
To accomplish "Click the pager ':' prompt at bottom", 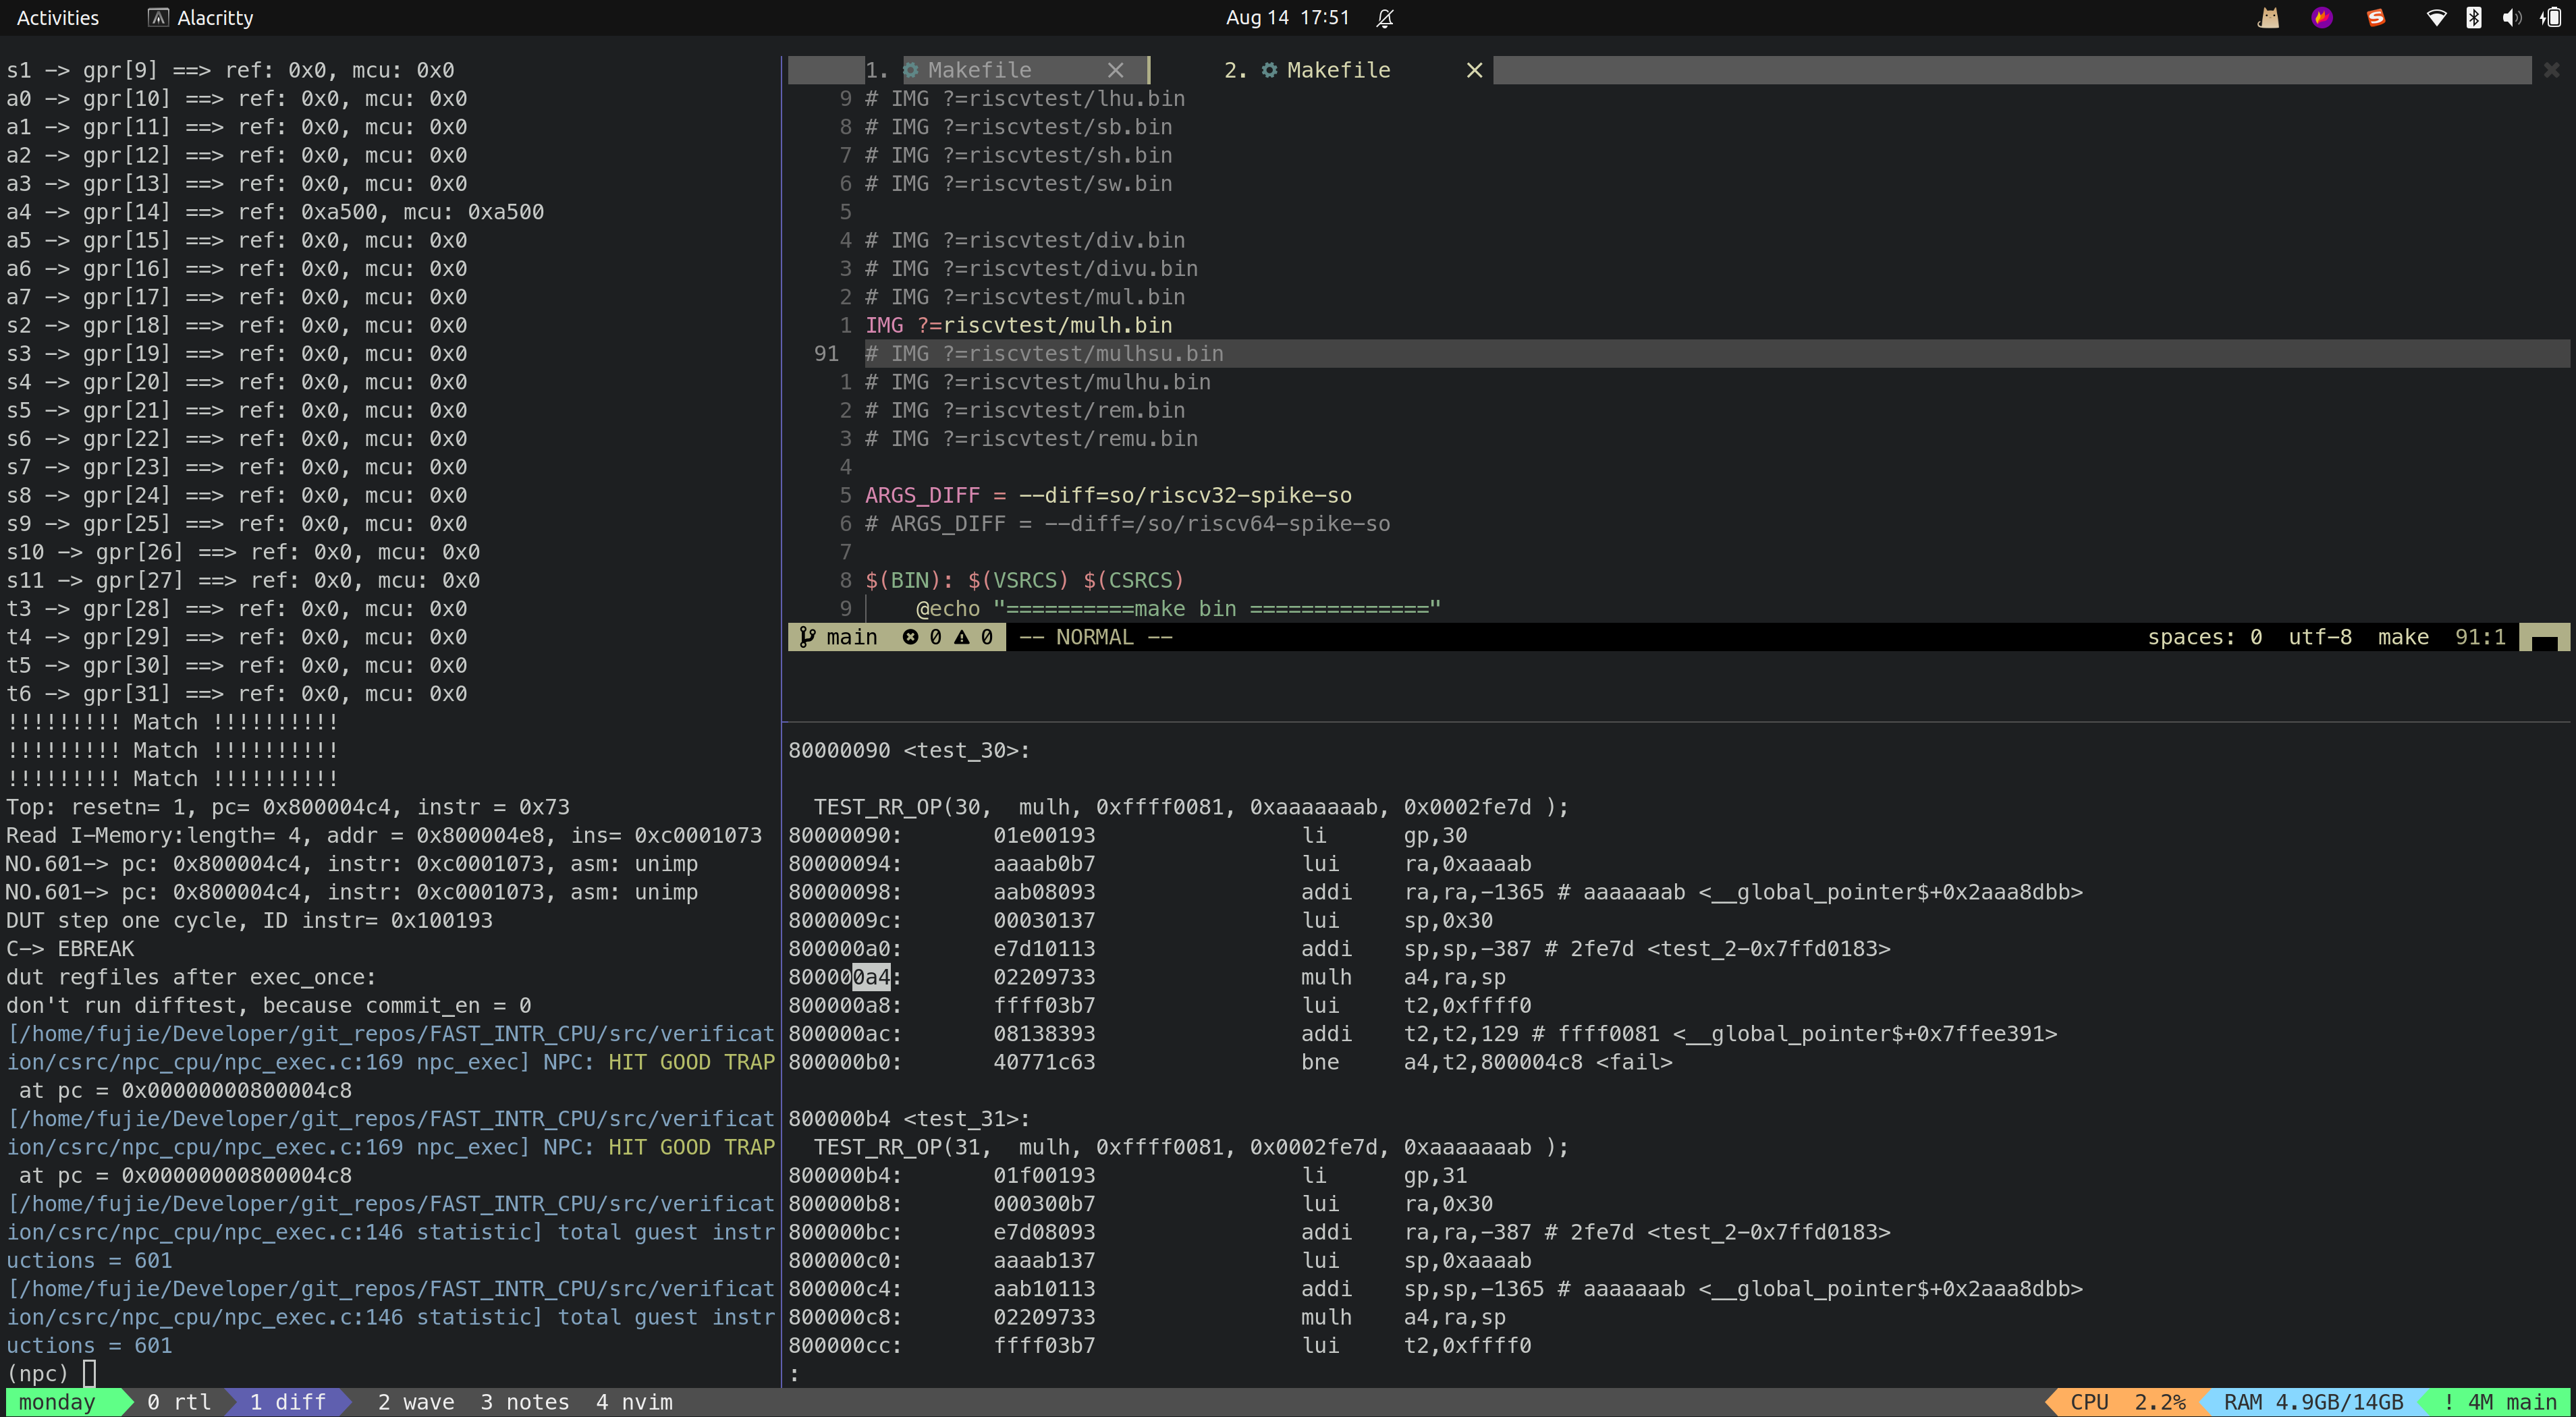I will pyautogui.click(x=795, y=1374).
